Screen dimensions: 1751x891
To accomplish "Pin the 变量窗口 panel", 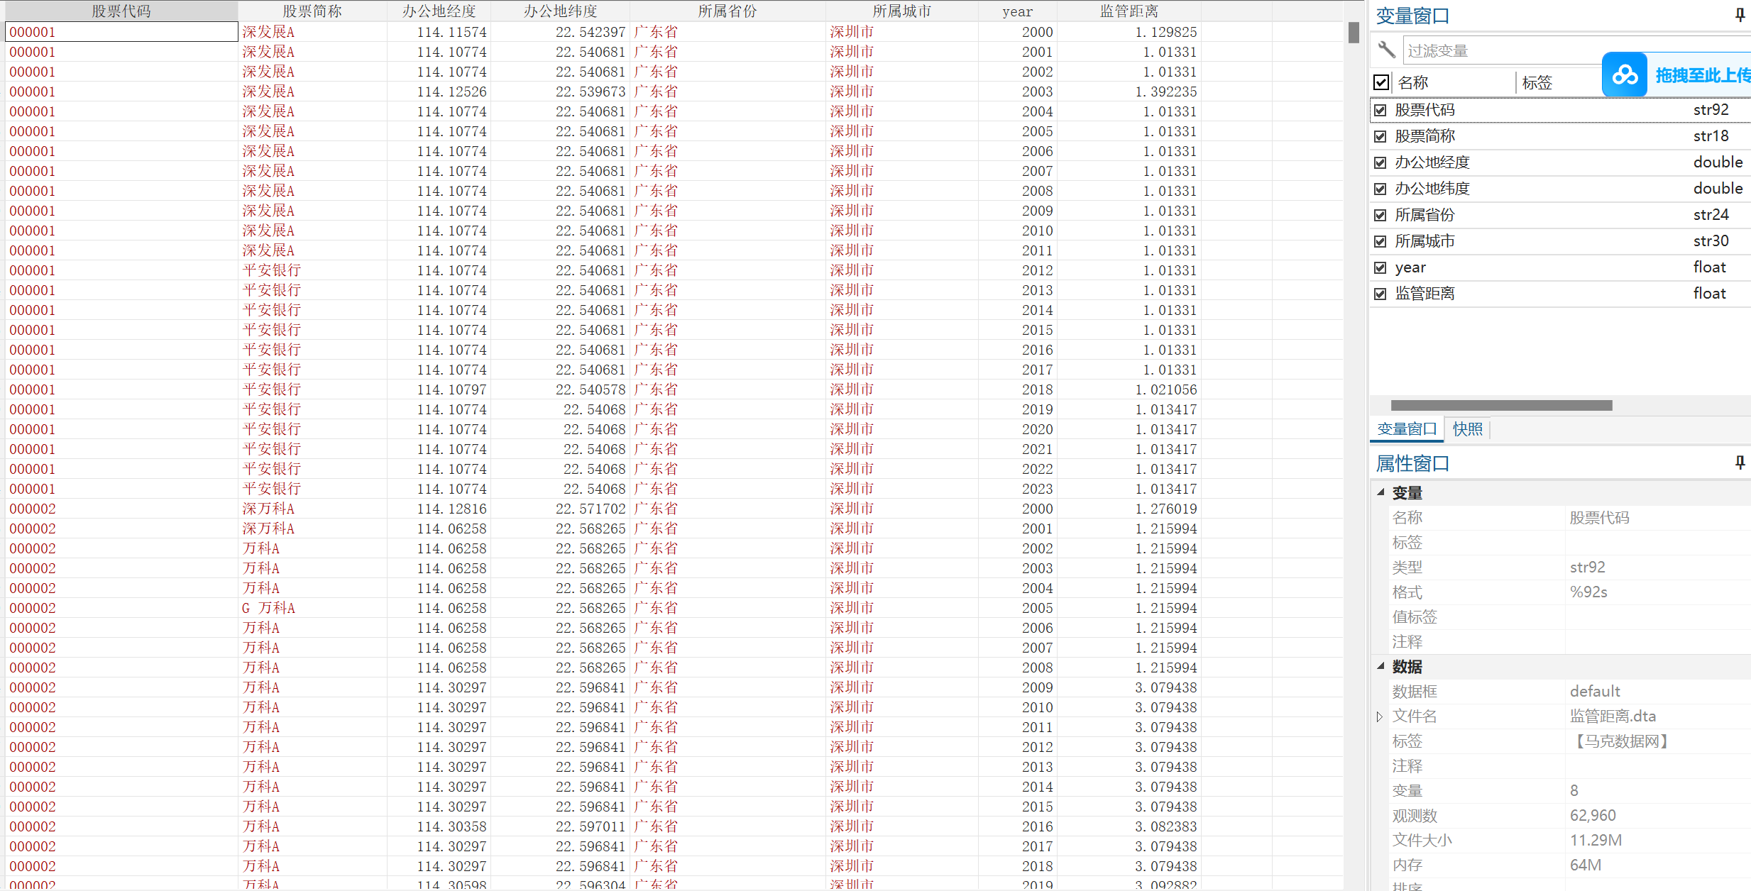I will [1740, 15].
